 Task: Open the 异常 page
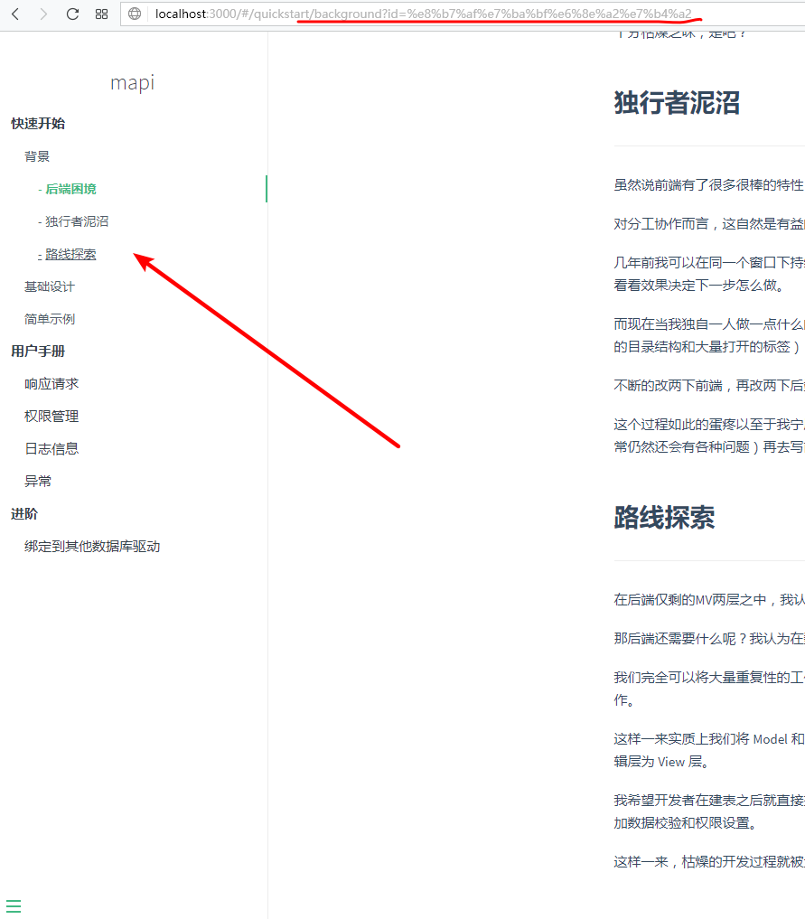pos(38,481)
